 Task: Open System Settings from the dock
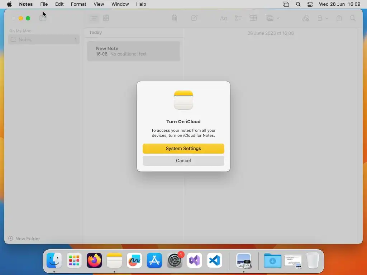pos(175,260)
